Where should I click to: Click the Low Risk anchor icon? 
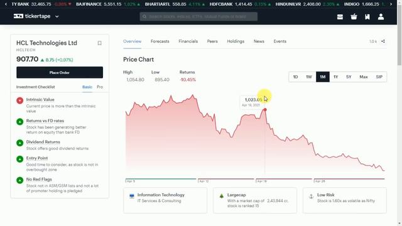pyautogui.click(x=311, y=196)
